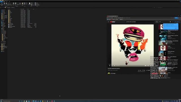The height and width of the screenshot is (102, 181).
Task: Go back in File Explorer
Action: [x=1, y=8]
